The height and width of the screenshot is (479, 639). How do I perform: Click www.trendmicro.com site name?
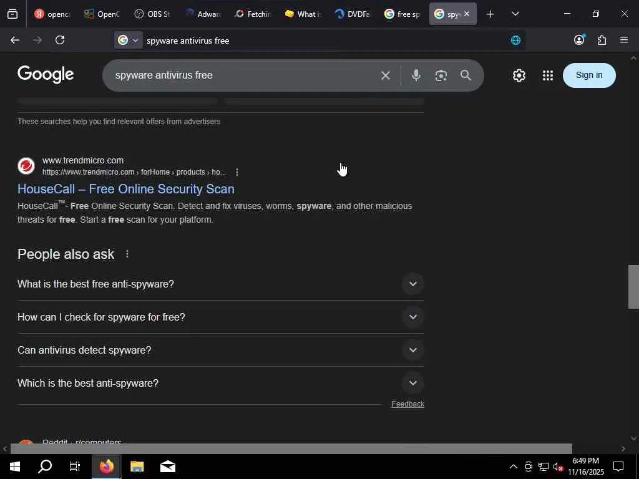pyautogui.click(x=83, y=160)
